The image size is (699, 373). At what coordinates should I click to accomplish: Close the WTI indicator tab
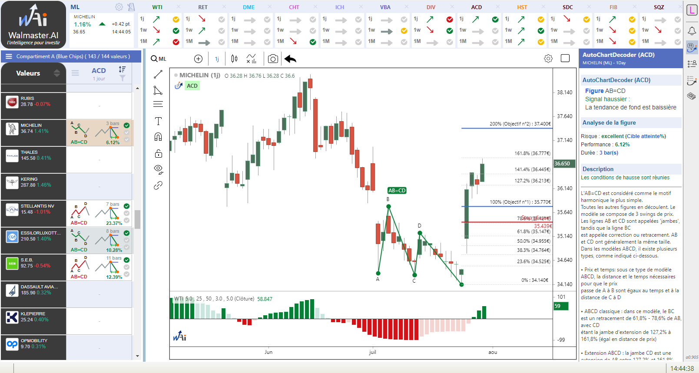(x=179, y=7)
